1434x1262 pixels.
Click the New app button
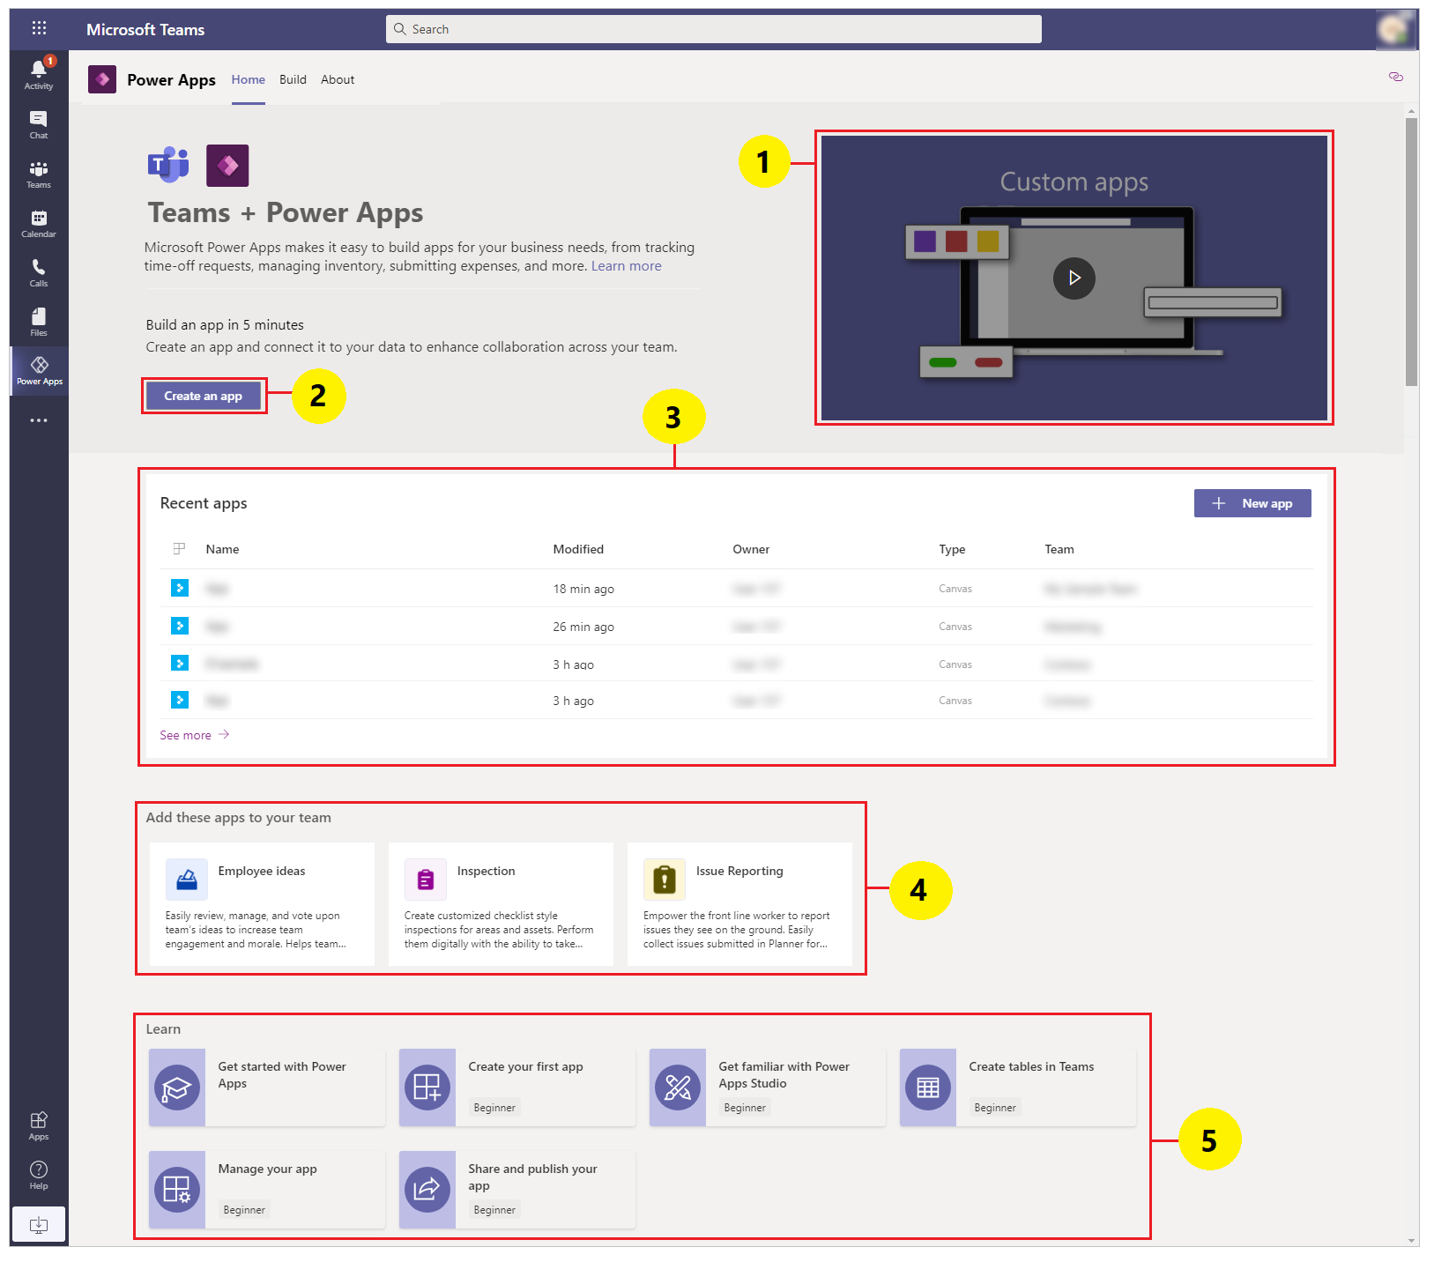click(x=1252, y=503)
